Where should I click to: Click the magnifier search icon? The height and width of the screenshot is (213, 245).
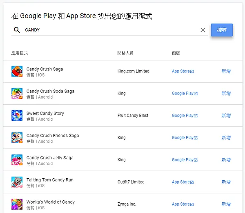[17, 30]
